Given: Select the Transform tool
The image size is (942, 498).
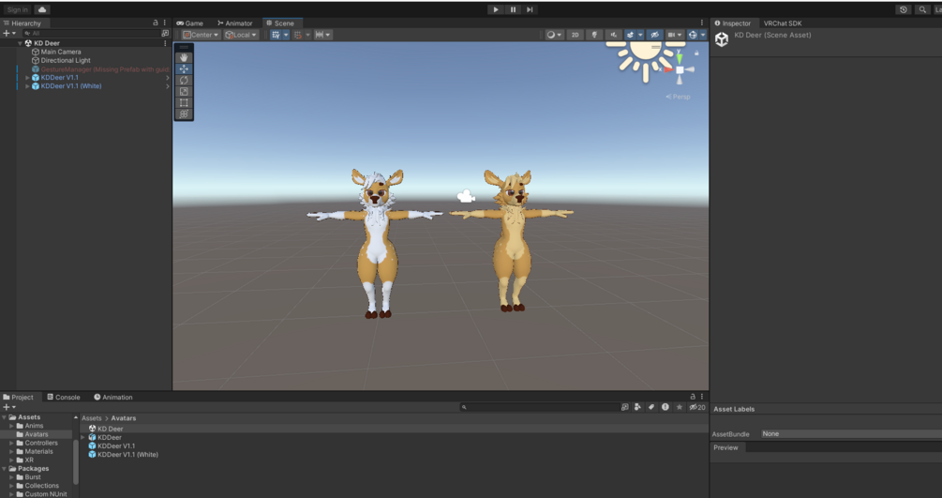Looking at the screenshot, I should click(184, 113).
